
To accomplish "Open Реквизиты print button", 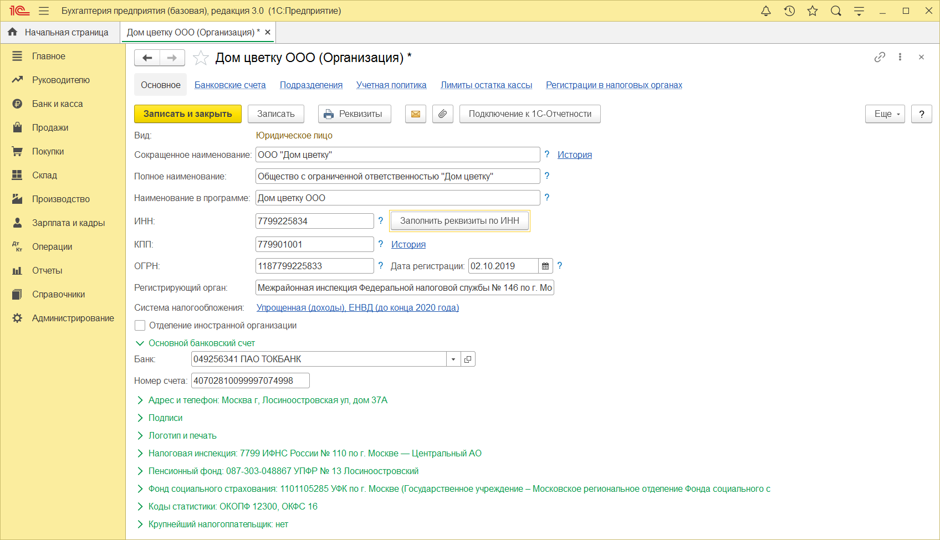I will [x=355, y=114].
